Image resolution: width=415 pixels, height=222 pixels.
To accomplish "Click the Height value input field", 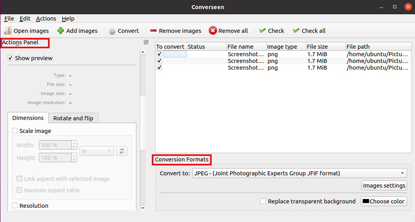I will (x=55, y=158).
